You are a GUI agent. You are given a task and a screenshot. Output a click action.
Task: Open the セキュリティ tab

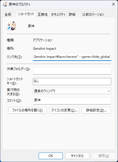pyautogui.click(x=58, y=14)
